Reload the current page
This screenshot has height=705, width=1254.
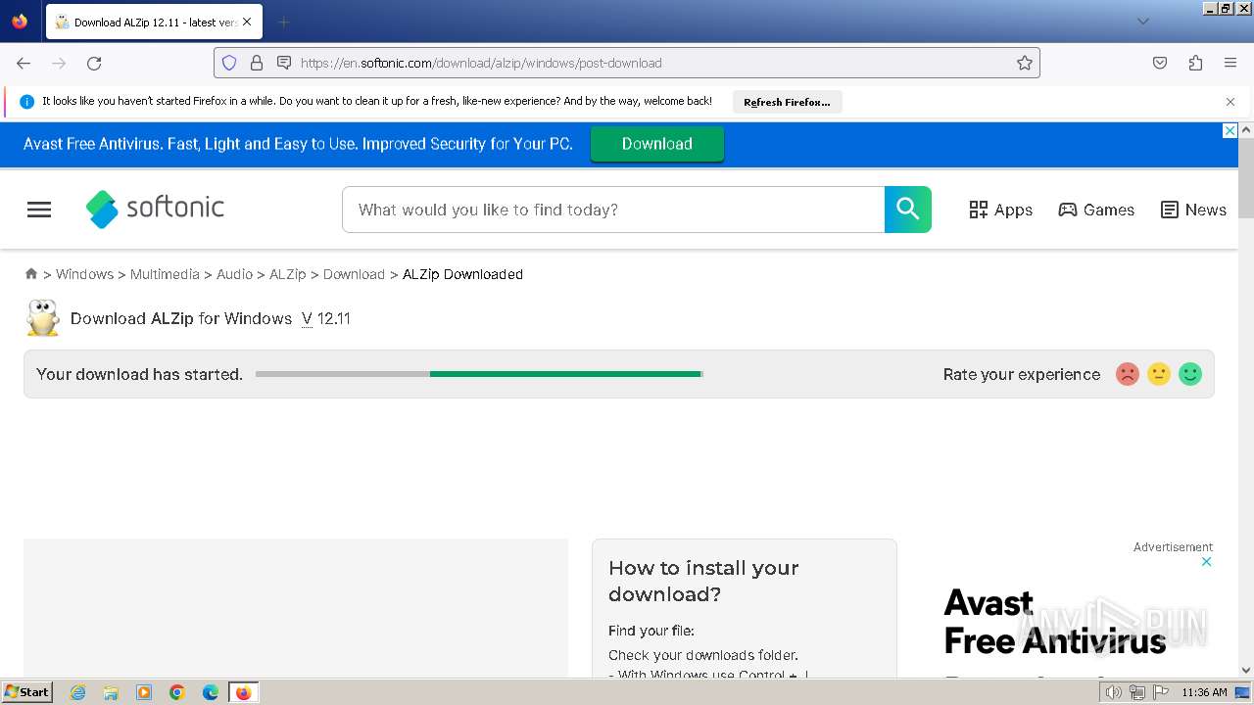[x=94, y=63]
